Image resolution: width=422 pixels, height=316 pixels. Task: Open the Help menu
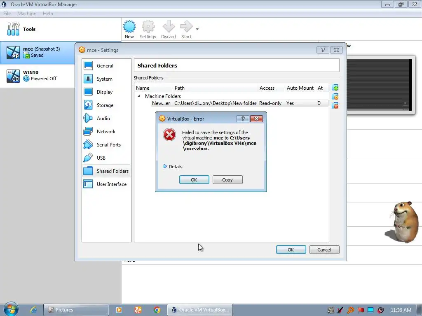point(48,14)
